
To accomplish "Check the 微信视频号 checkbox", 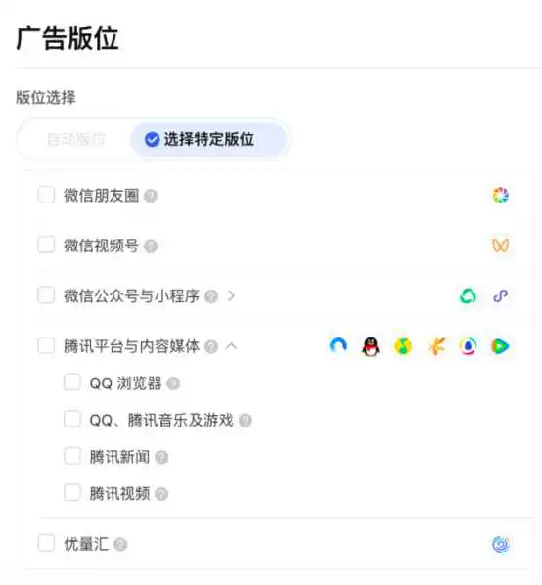I will point(46,245).
